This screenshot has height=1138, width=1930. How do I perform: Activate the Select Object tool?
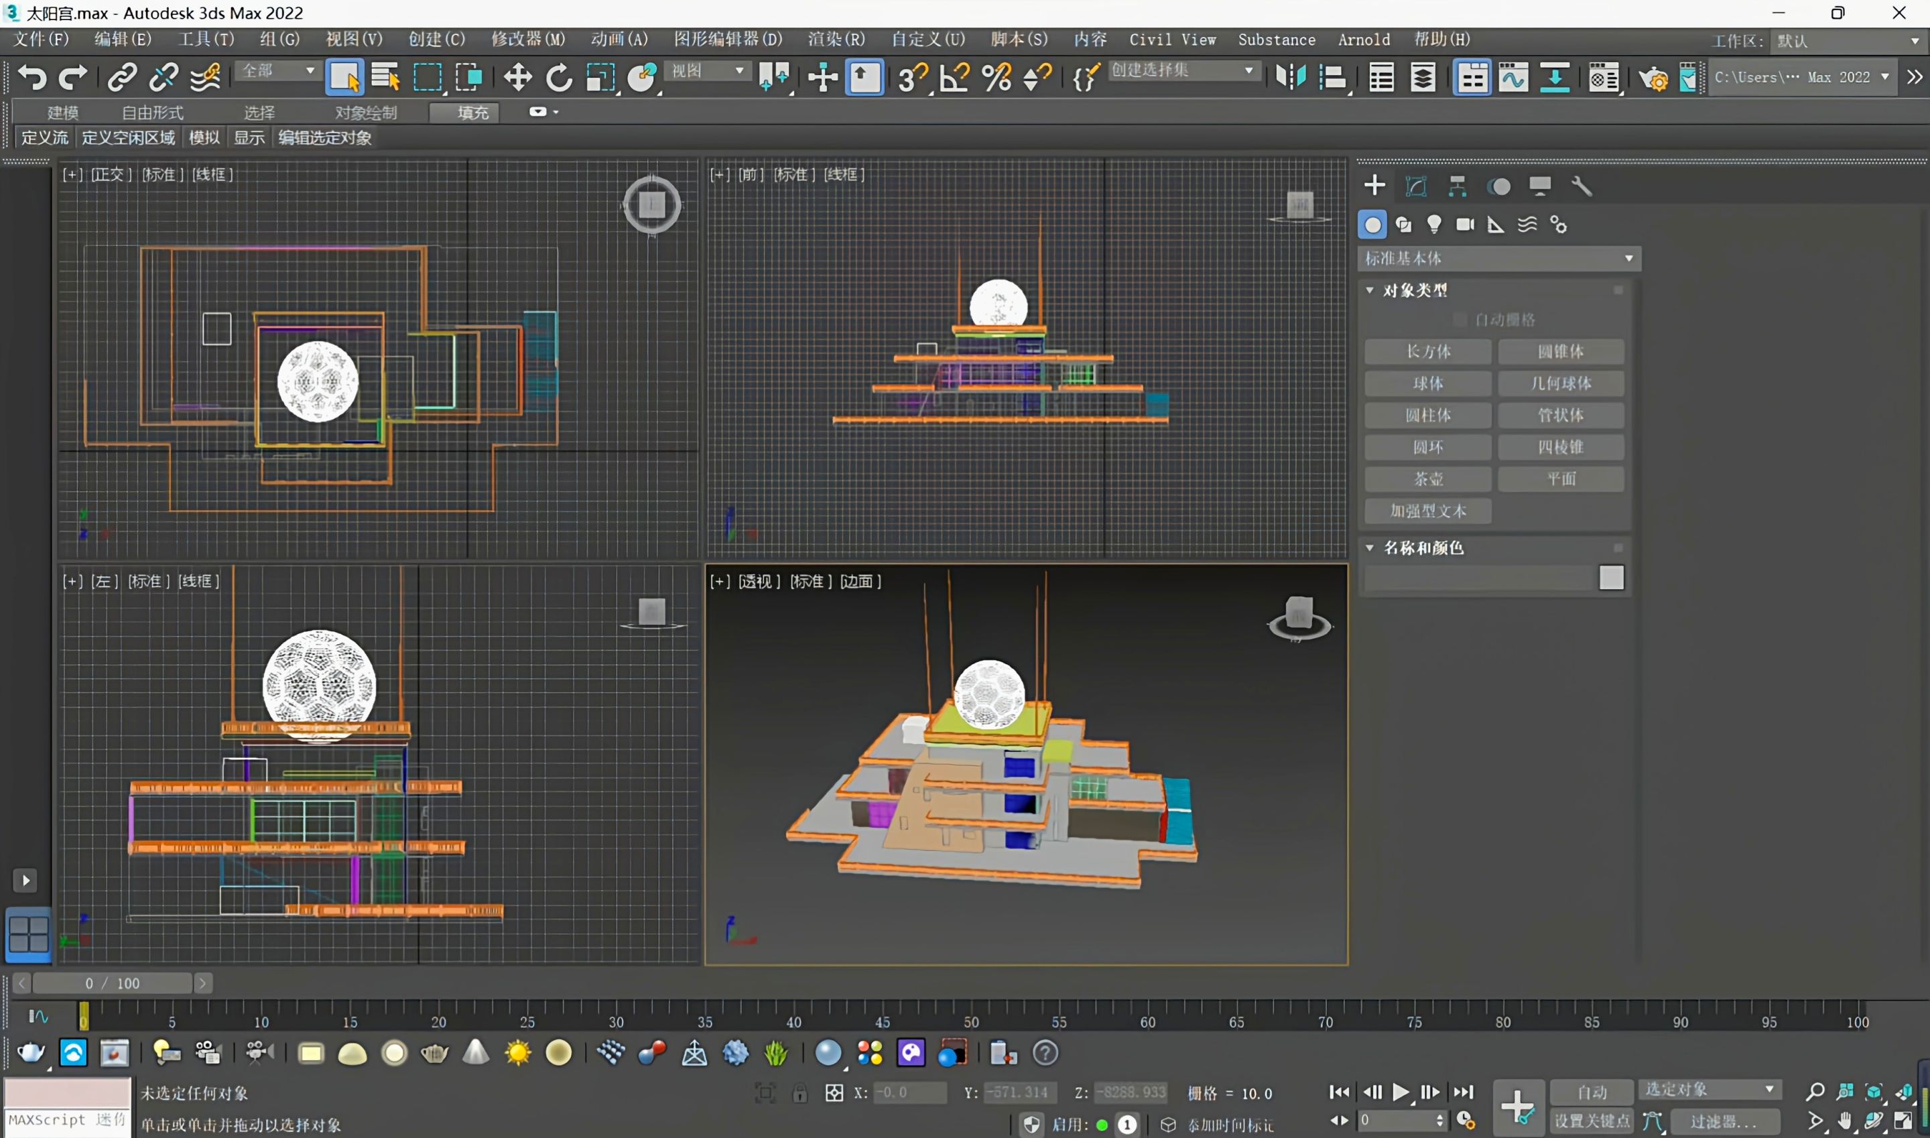pyautogui.click(x=344, y=78)
